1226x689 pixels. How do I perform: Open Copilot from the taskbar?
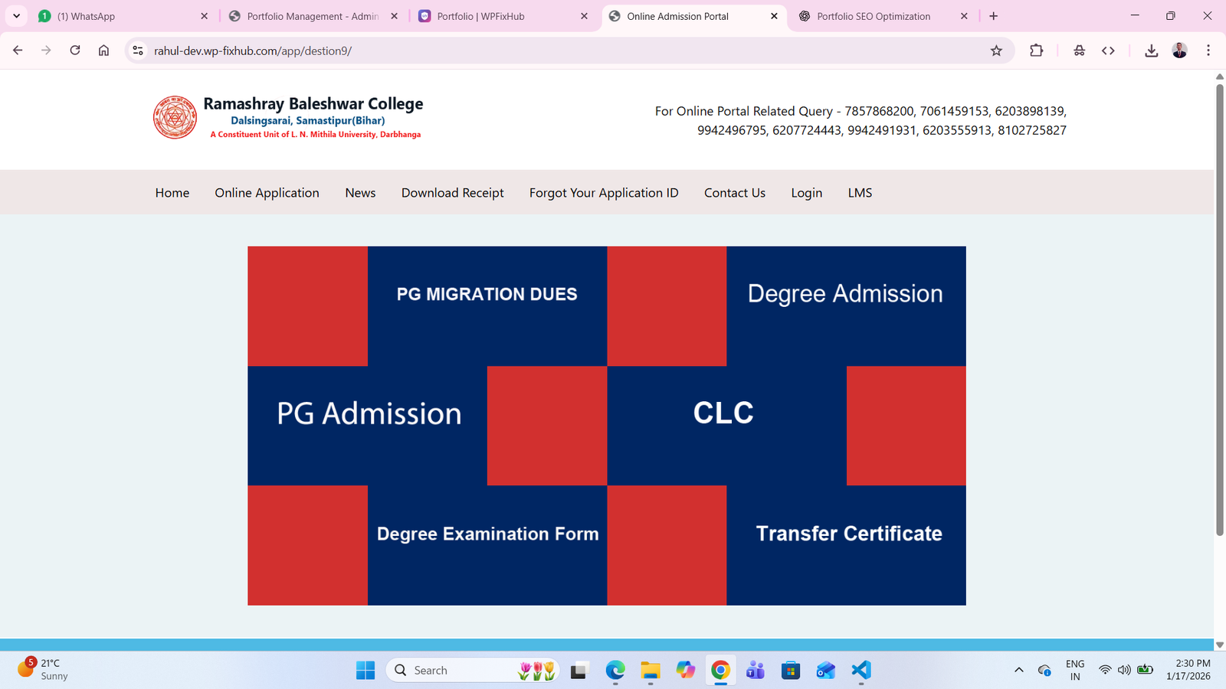[685, 670]
